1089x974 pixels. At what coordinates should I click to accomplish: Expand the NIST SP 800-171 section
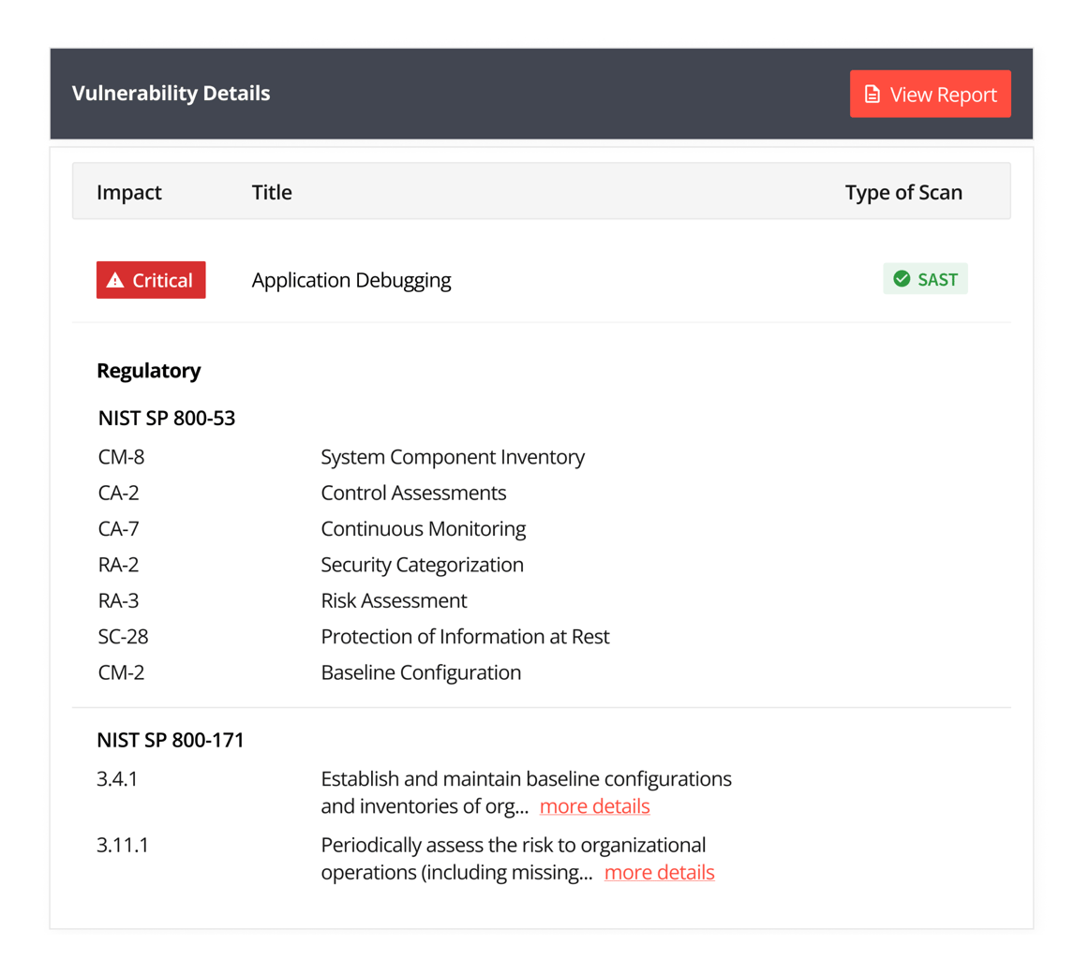(x=170, y=739)
